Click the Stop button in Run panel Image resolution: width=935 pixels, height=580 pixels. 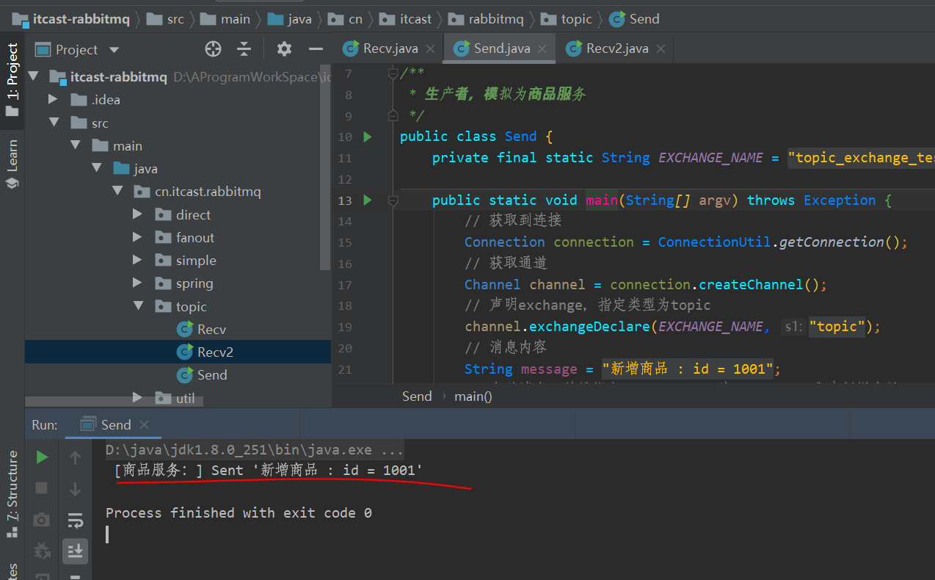42,488
